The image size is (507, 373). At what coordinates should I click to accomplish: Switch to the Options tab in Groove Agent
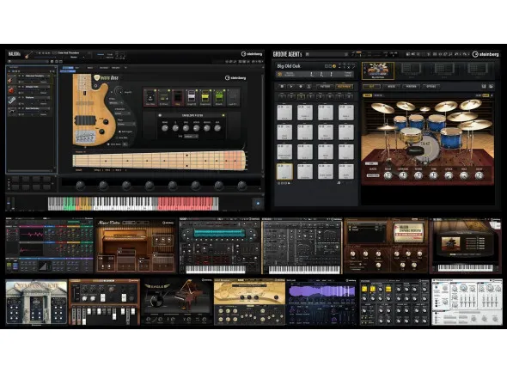(431, 87)
